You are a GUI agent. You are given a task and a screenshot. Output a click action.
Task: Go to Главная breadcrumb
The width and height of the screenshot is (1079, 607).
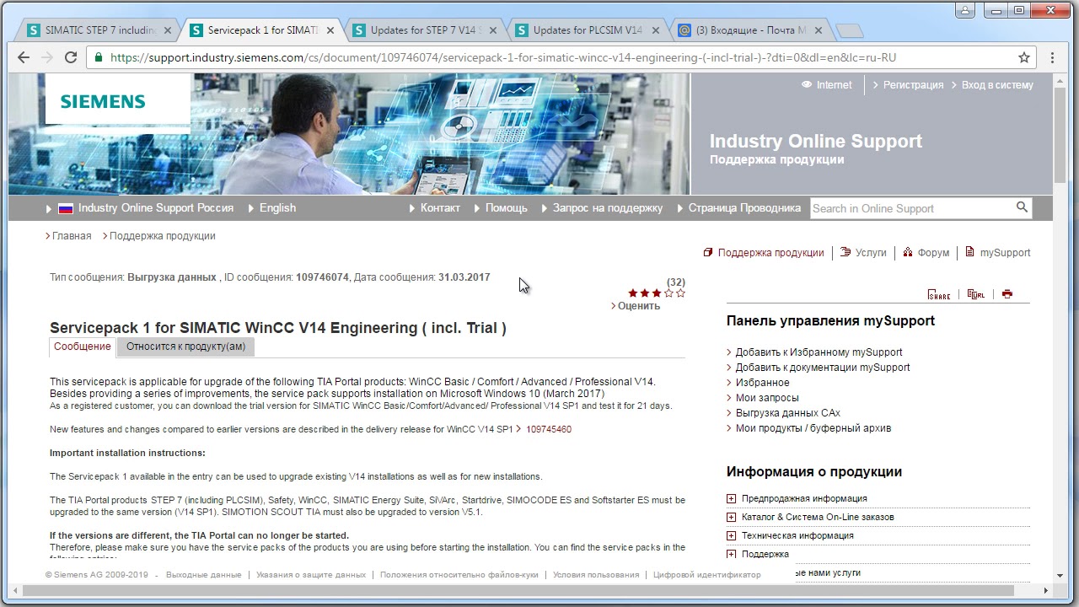[72, 236]
